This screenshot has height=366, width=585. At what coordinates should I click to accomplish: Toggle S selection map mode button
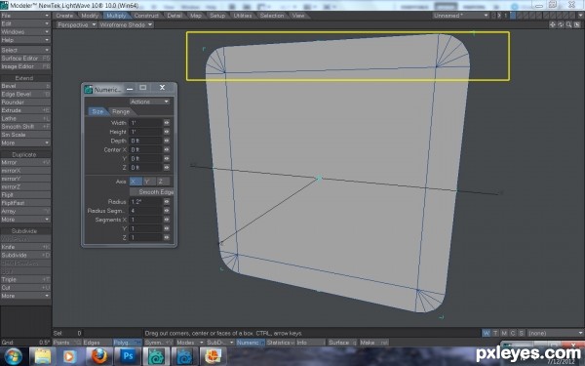pos(522,333)
